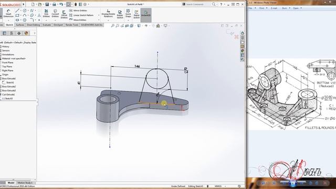Open the DisplayManager tab icon
336x189 pixels.
pyautogui.click(x=26, y=33)
